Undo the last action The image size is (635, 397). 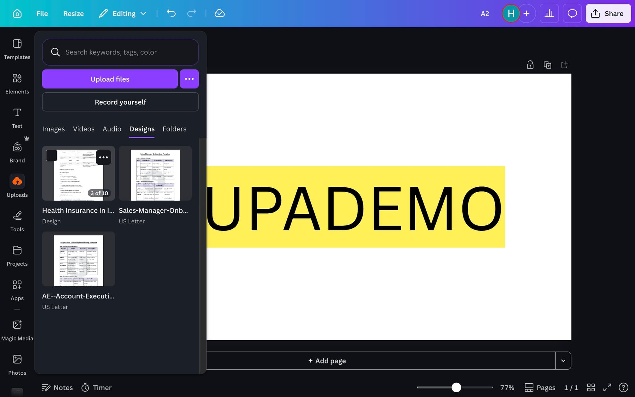click(171, 13)
